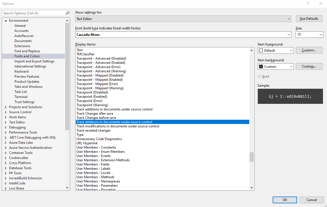The image size is (327, 207).
Task: Toggle the Bold checkbox
Action: (259, 76)
